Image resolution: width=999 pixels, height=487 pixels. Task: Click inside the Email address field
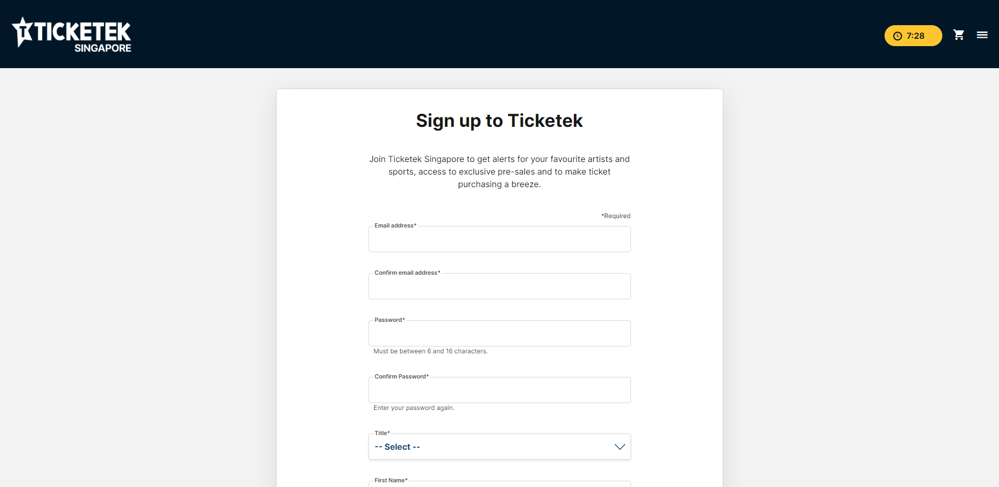(499, 239)
